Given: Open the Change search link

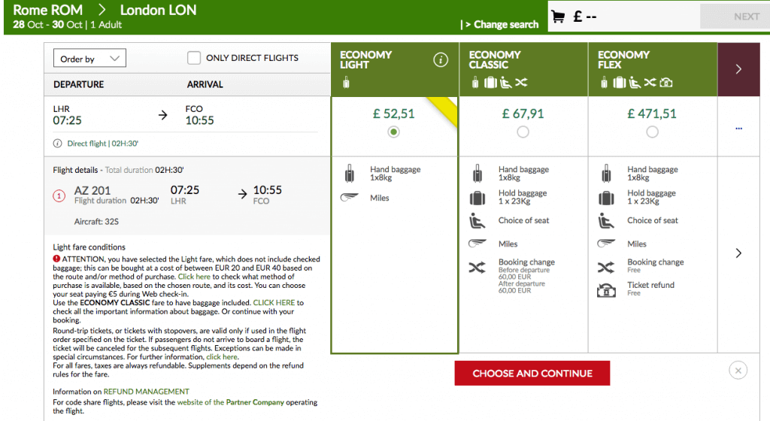Looking at the screenshot, I should tap(502, 25).
